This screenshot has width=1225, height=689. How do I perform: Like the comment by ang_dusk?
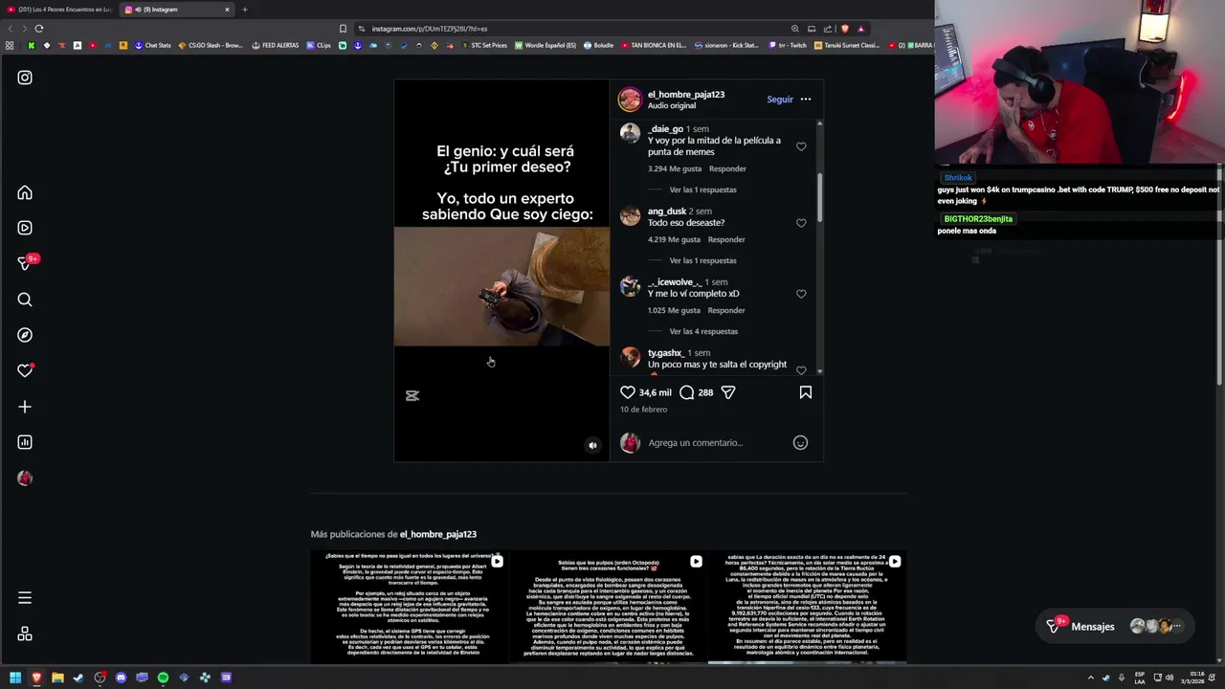(801, 223)
